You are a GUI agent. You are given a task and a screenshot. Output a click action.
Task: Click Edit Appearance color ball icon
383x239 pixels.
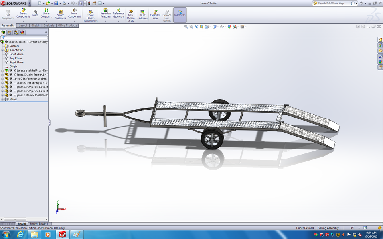(x=229, y=27)
